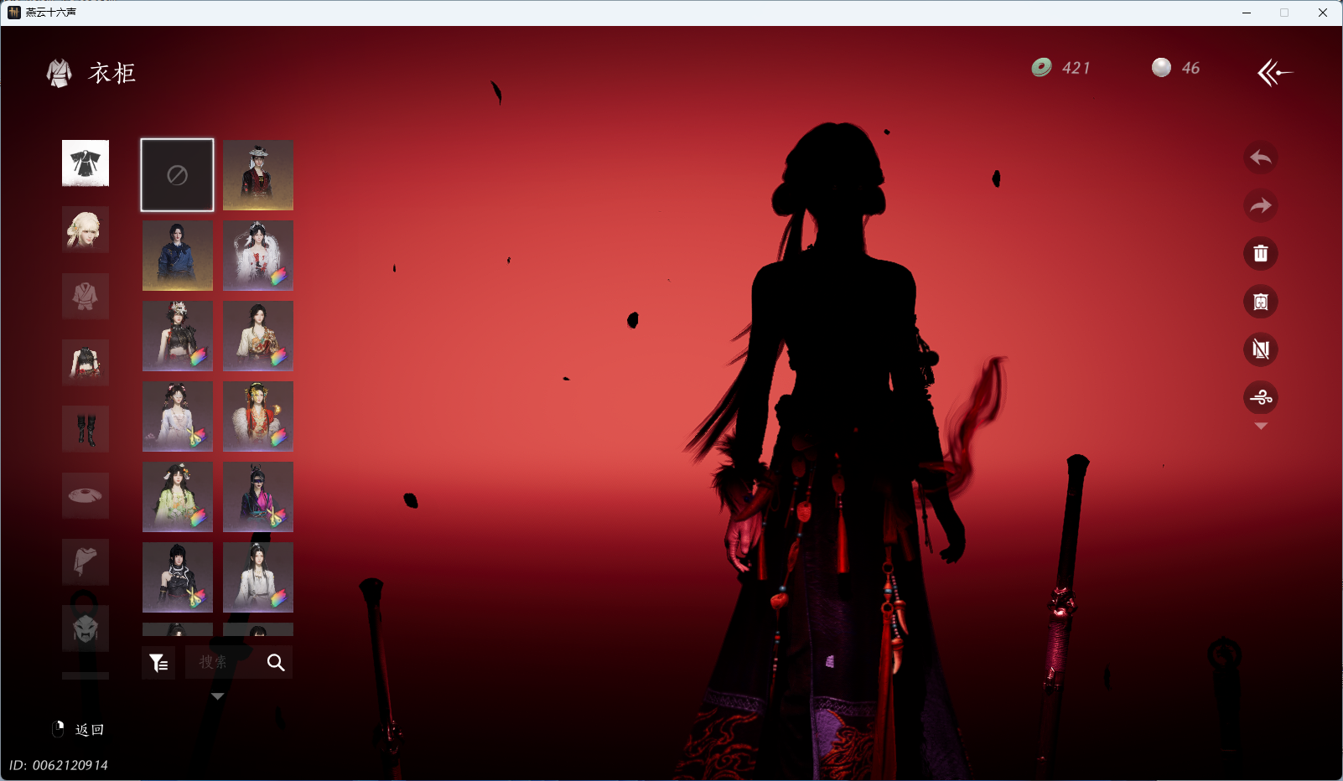The width and height of the screenshot is (1343, 781).
Task: Toggle the crossed-out hide display icon
Action: tap(1260, 349)
